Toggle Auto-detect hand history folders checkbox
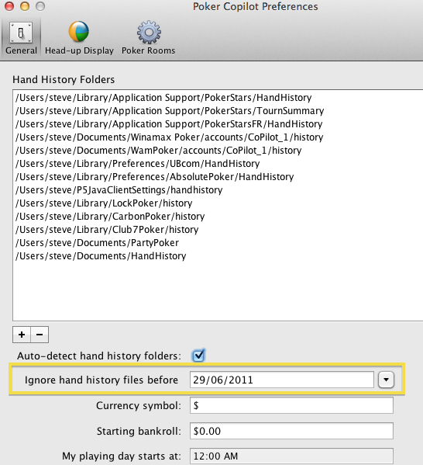This screenshot has width=423, height=465. coord(198,356)
